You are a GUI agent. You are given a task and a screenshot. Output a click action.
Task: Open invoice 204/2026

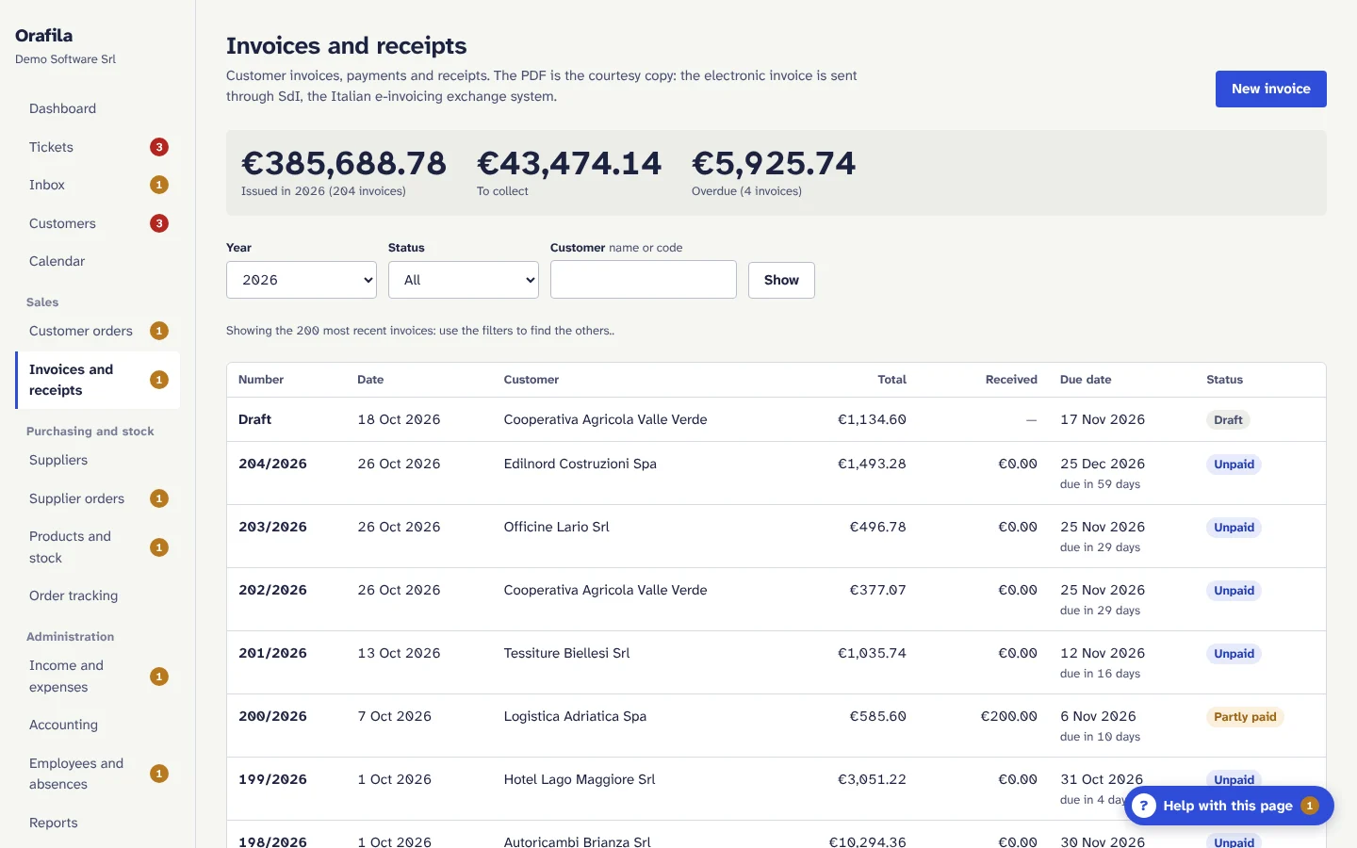776,473
